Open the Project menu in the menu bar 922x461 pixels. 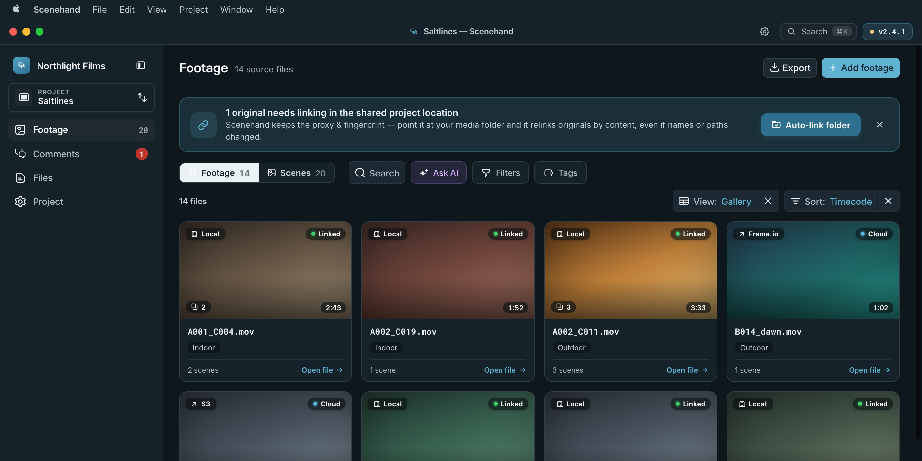point(193,9)
